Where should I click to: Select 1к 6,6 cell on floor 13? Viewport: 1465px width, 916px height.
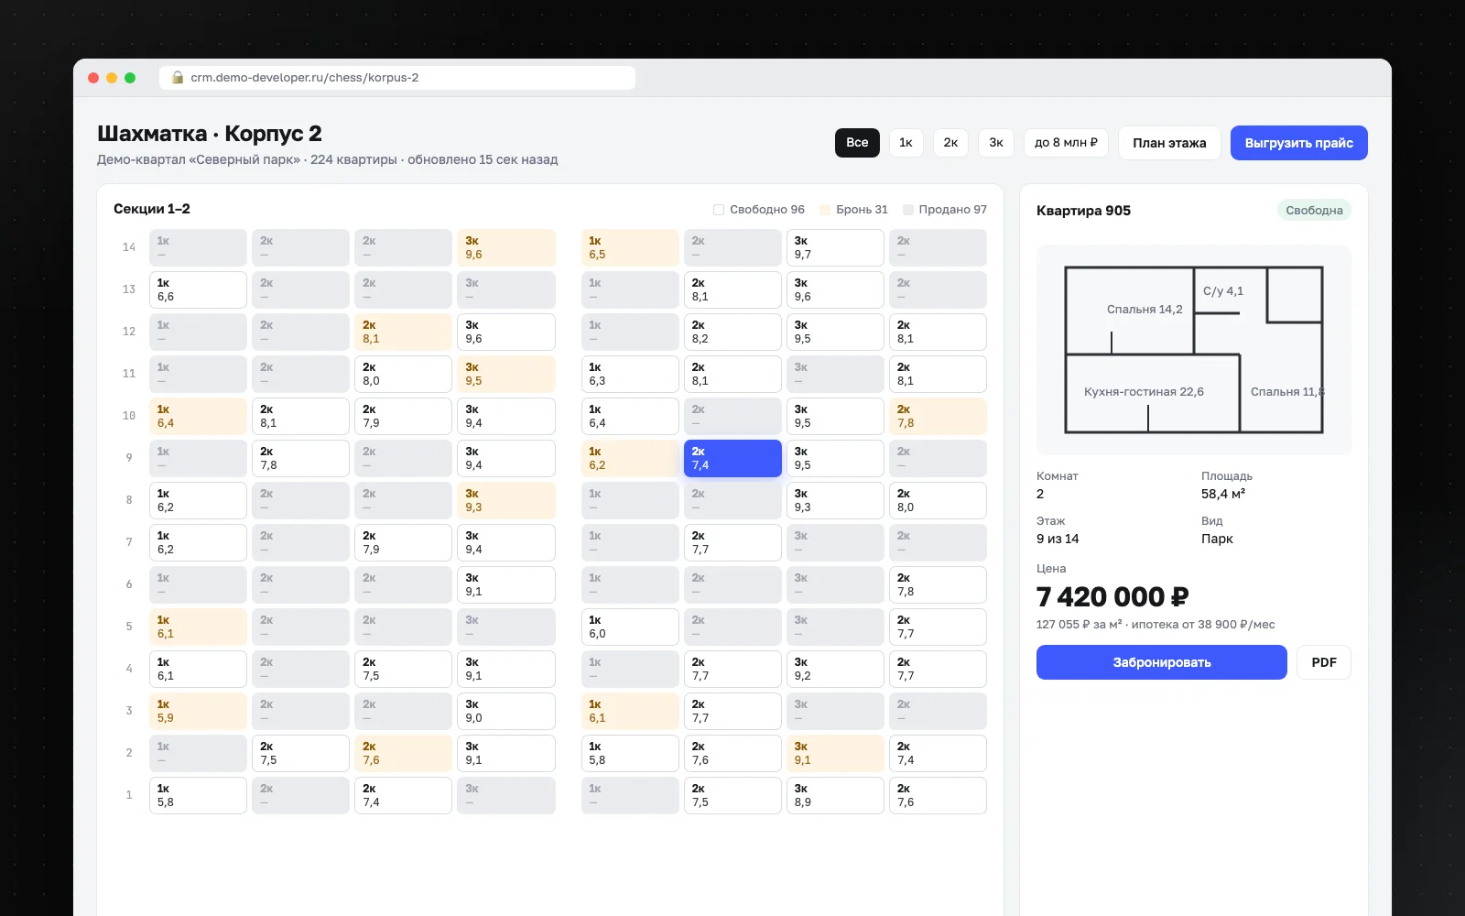pyautogui.click(x=198, y=289)
